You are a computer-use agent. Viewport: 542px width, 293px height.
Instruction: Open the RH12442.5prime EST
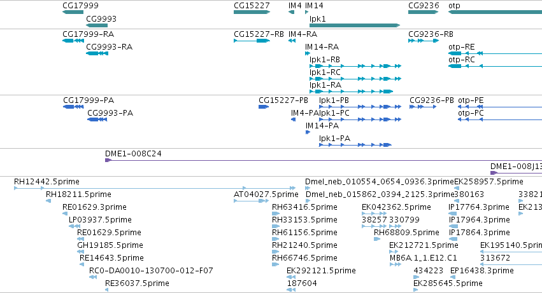(155, 188)
